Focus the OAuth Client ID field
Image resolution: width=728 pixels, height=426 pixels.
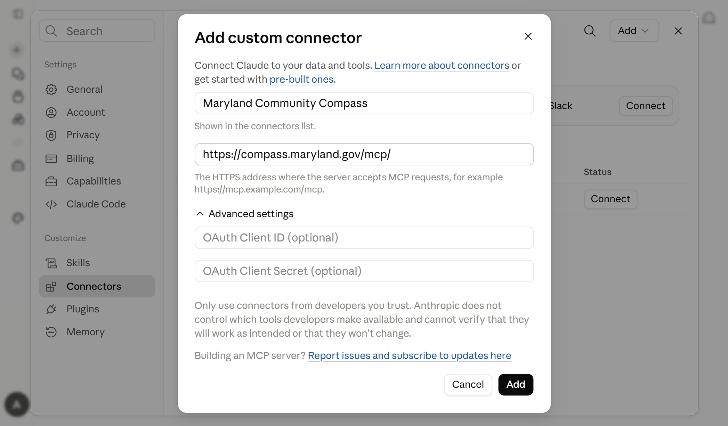364,238
